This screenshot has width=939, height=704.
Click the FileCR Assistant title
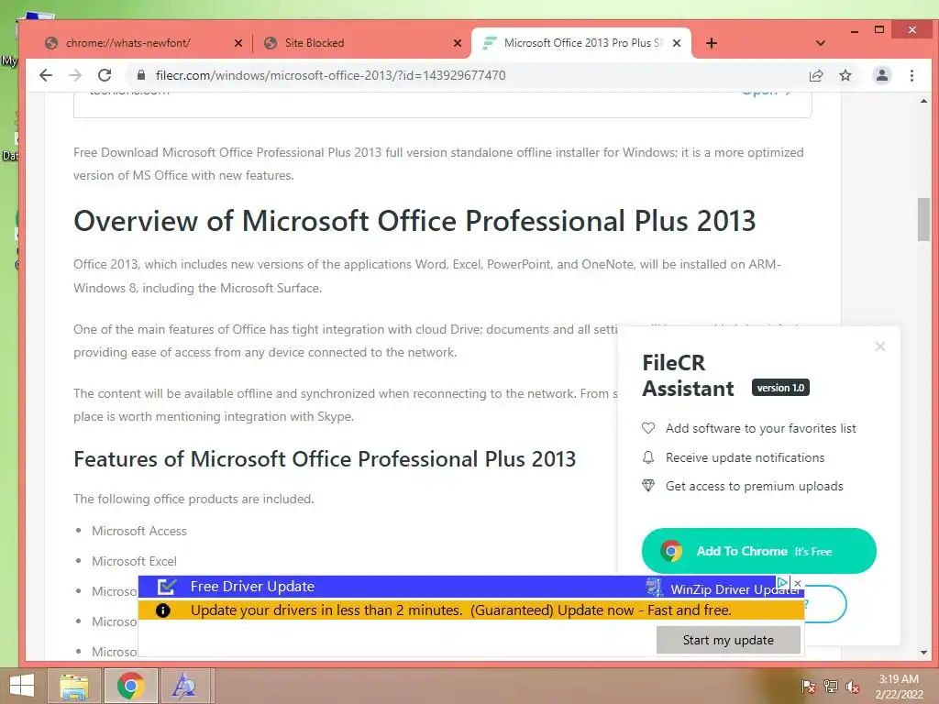tap(688, 375)
